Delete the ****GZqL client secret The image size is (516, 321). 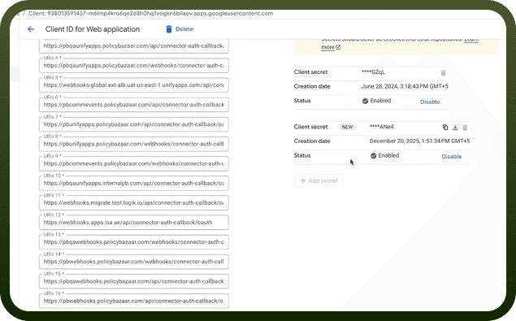tap(444, 73)
